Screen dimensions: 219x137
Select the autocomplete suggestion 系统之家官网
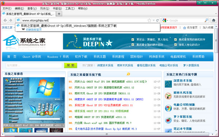pyautogui.click(x=88, y=27)
